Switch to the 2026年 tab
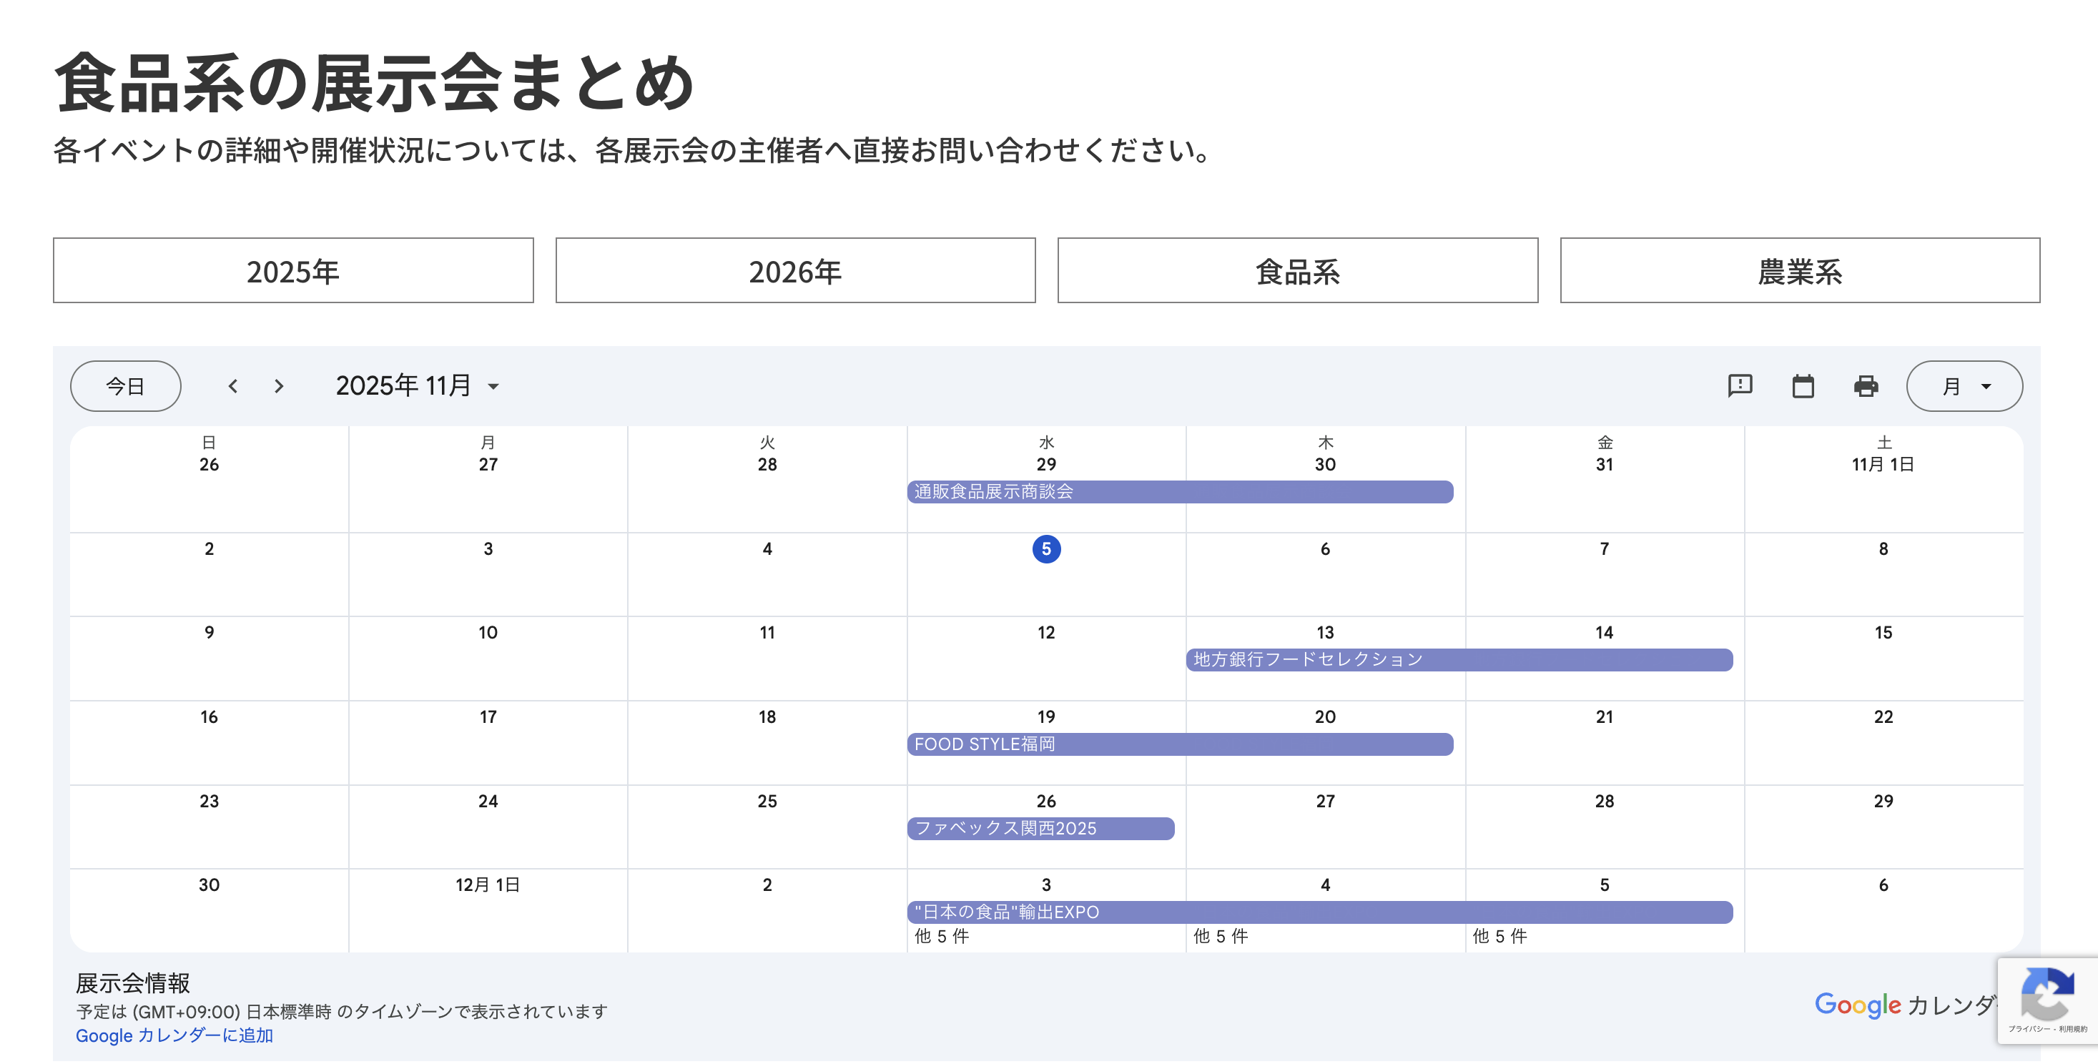Screen dimensions: 2098x1064 (795, 270)
